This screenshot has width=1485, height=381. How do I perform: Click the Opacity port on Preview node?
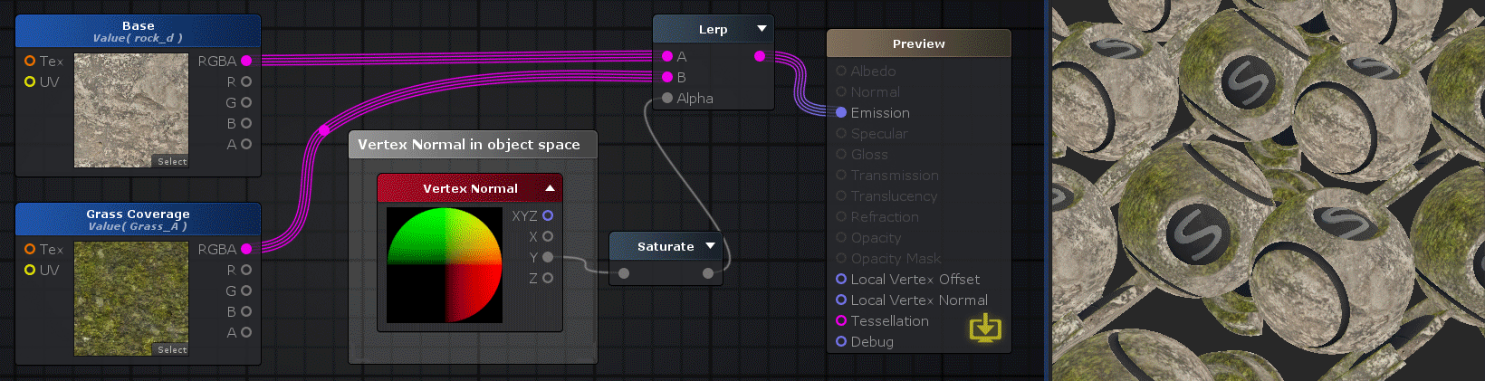[841, 237]
